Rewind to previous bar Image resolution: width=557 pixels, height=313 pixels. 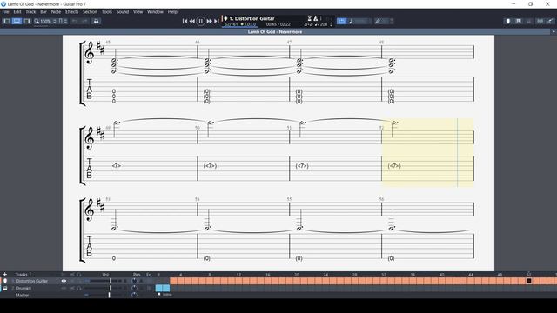pyautogui.click(x=192, y=21)
